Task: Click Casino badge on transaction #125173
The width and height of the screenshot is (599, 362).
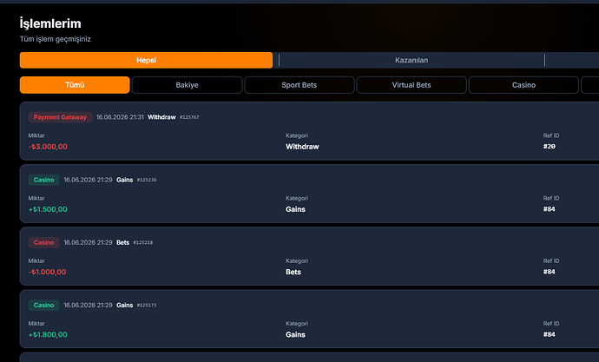Action: point(44,305)
